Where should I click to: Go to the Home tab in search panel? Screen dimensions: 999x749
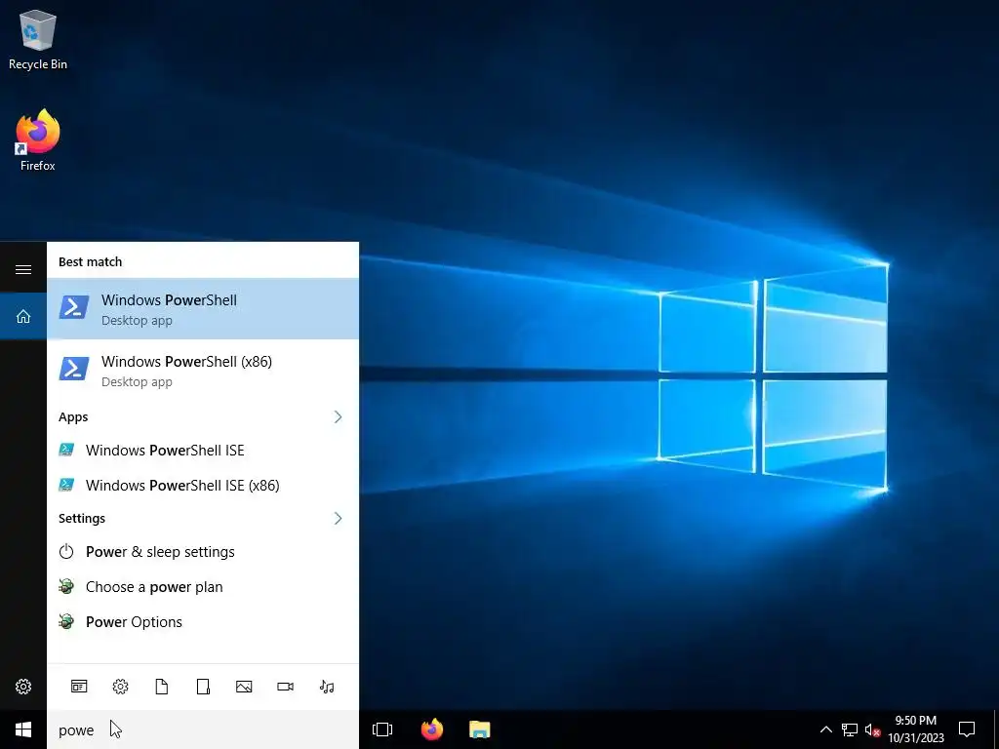(x=23, y=316)
